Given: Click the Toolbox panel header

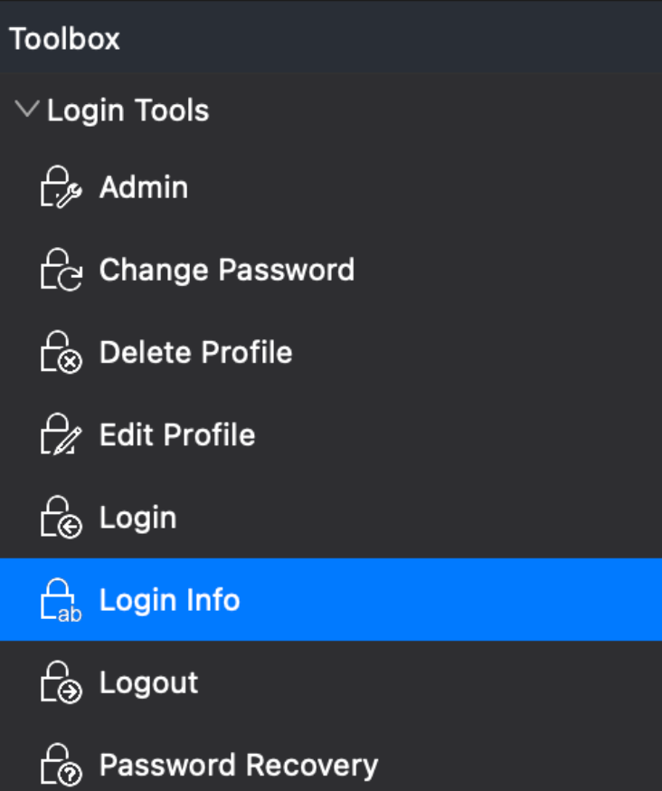Looking at the screenshot, I should click(65, 39).
